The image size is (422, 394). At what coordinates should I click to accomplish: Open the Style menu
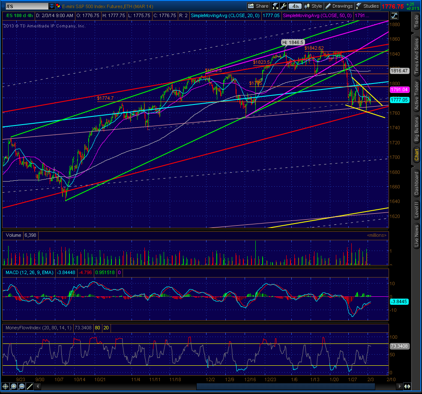313,6
